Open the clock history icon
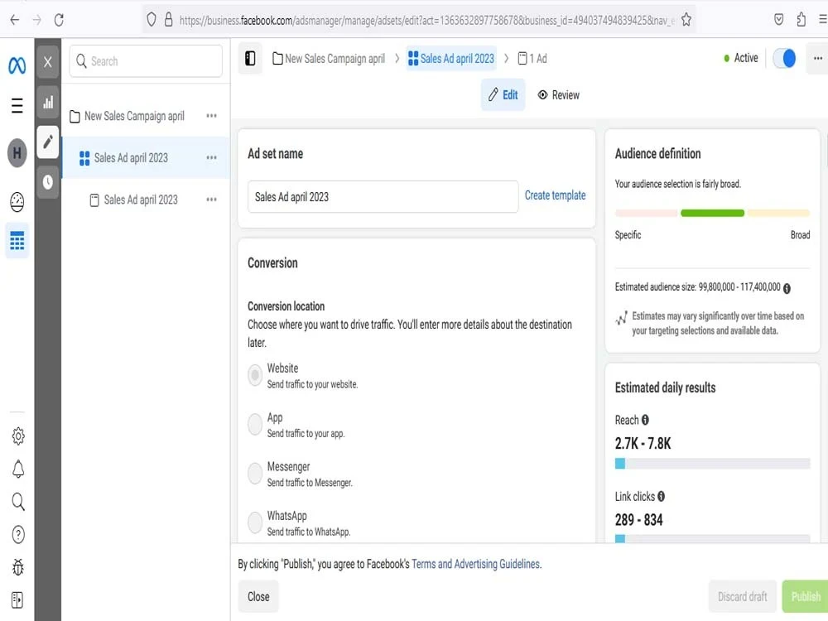 tap(48, 182)
